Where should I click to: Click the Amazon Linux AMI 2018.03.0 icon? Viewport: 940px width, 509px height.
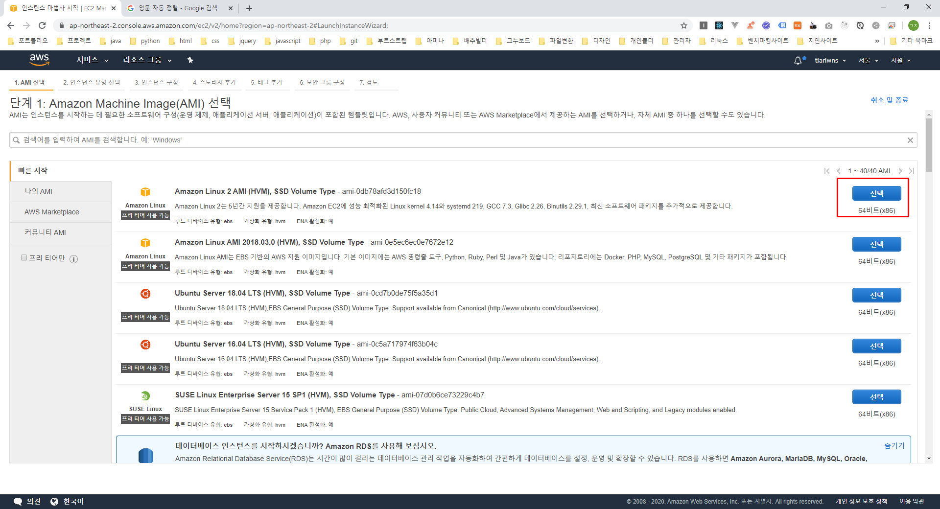[x=145, y=243]
